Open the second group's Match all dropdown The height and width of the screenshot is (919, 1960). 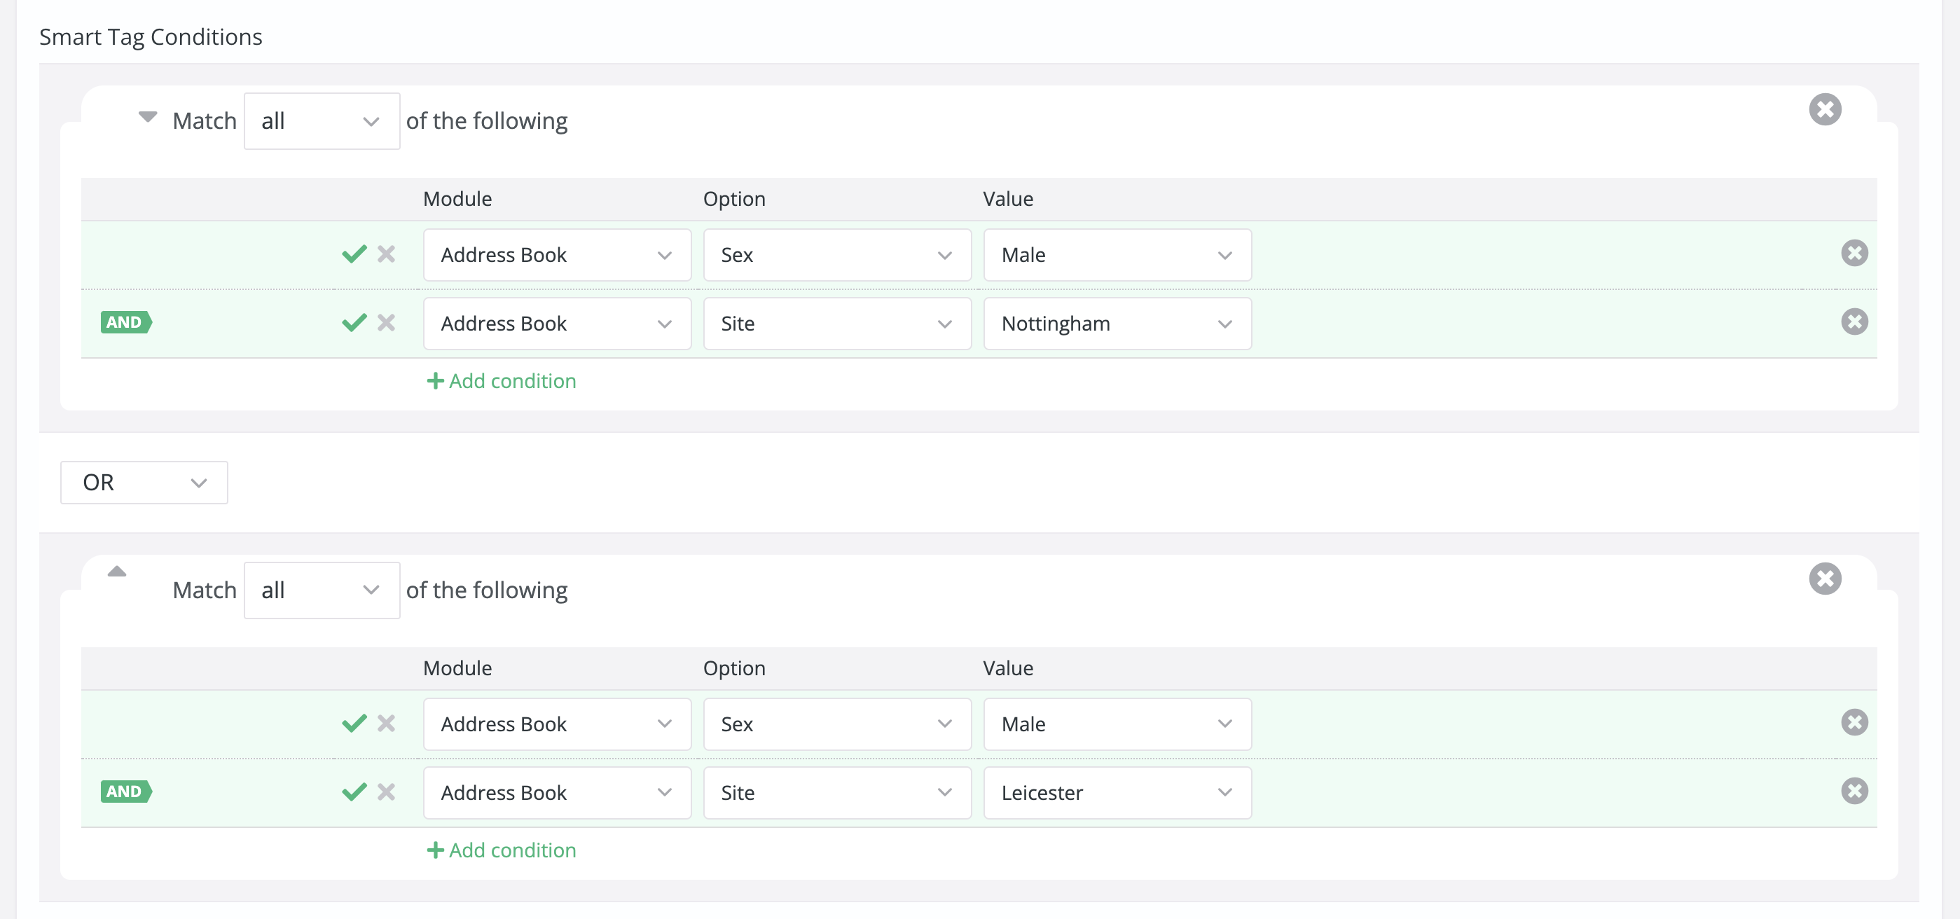tap(322, 590)
